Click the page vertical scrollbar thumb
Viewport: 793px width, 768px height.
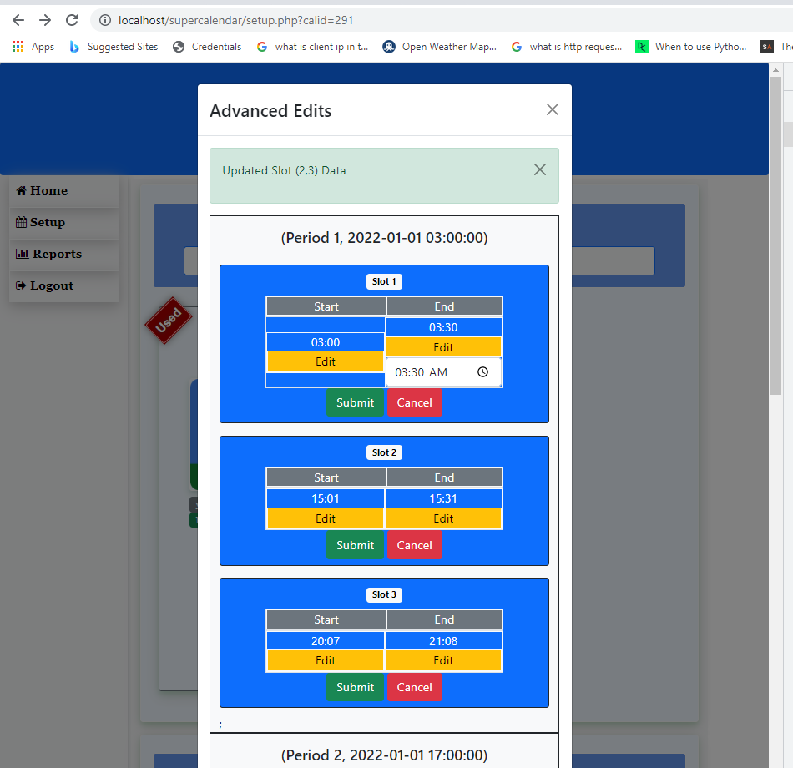[x=775, y=235]
